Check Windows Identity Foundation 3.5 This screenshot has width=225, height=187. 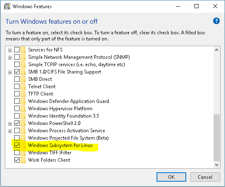tap(17, 116)
